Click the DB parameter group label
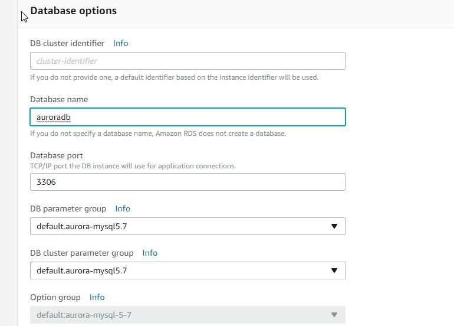This screenshot has height=326, width=454. pyautogui.click(x=68, y=209)
